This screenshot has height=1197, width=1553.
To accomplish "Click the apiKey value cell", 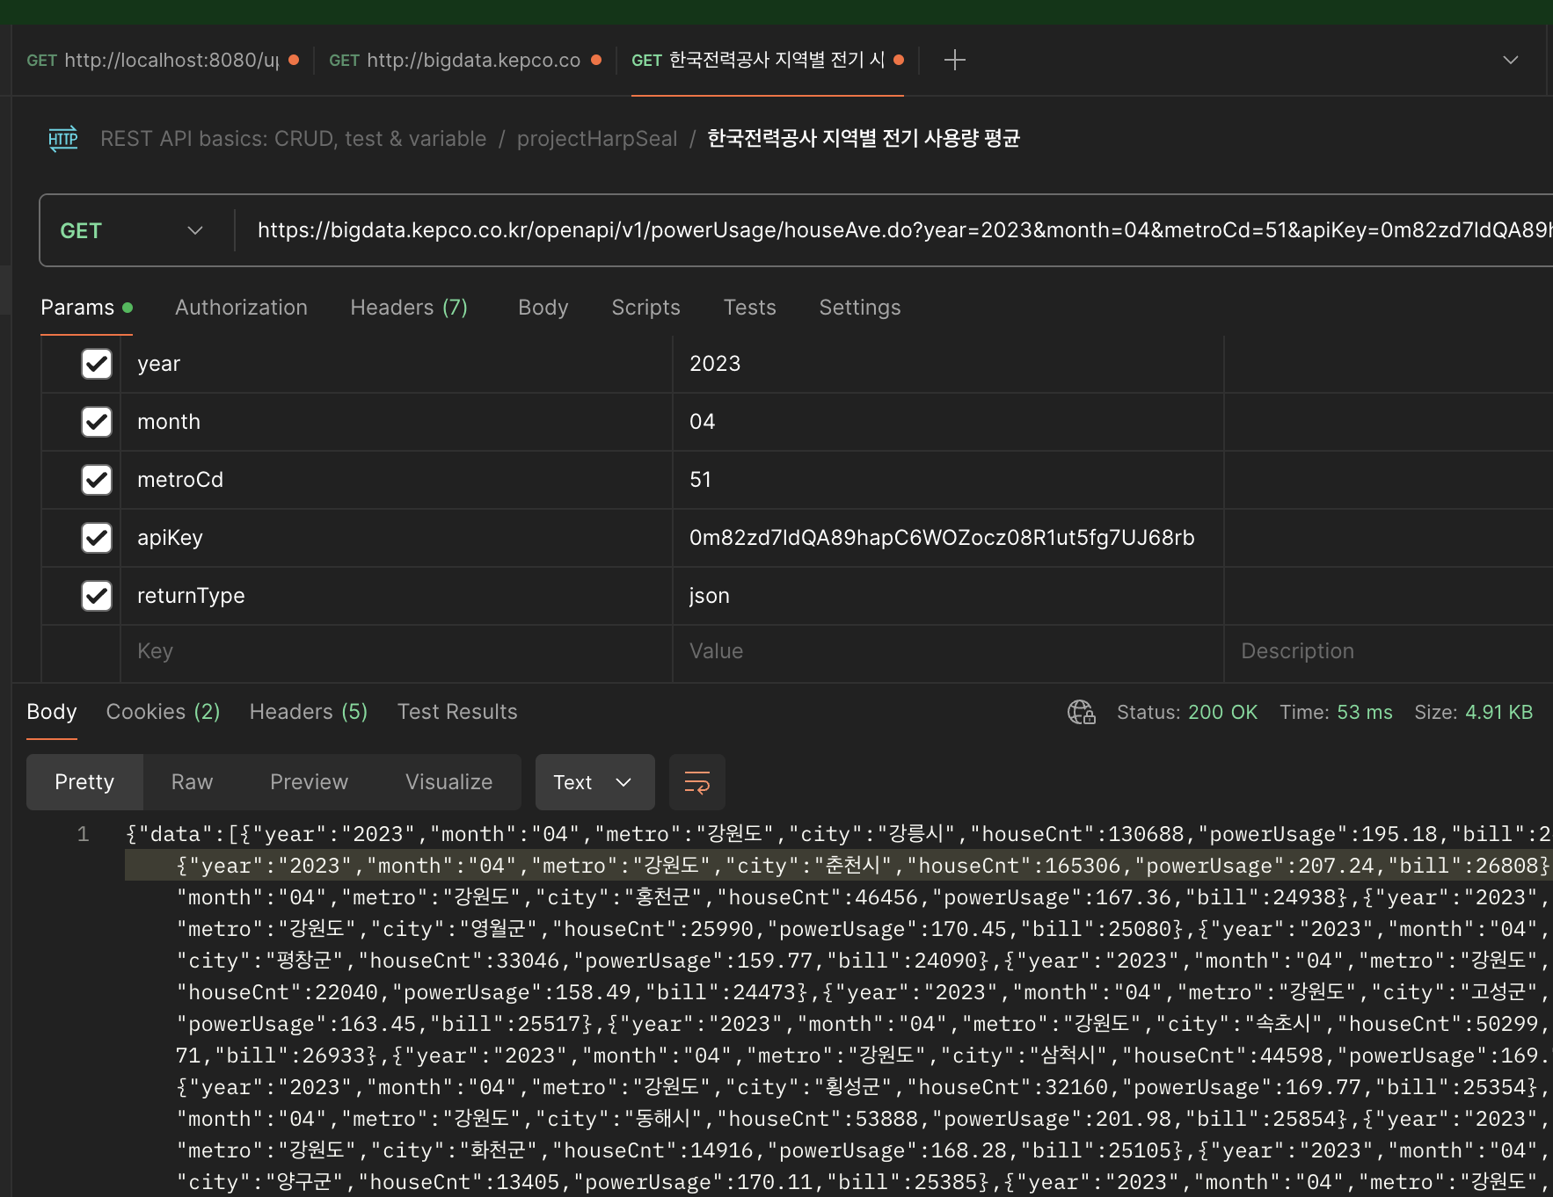I will pos(948,538).
